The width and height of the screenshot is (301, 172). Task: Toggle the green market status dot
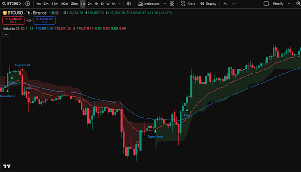pyautogui.click(x=53, y=13)
